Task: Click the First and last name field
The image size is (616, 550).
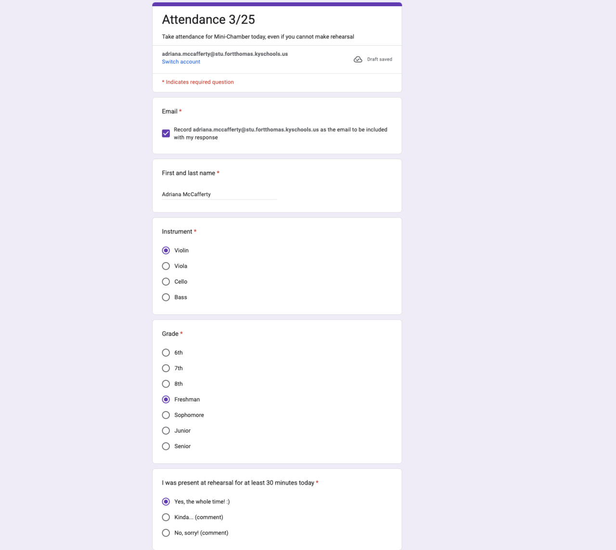Action: [219, 194]
